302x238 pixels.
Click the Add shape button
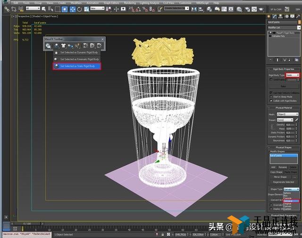coord(273,167)
